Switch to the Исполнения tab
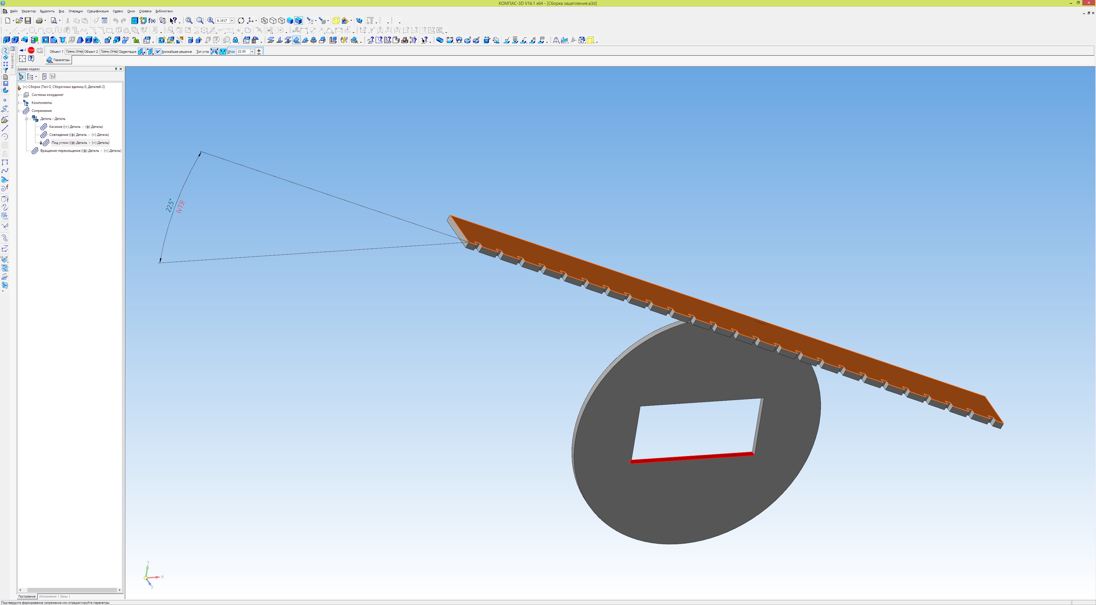This screenshot has height=605, width=1096. point(48,596)
